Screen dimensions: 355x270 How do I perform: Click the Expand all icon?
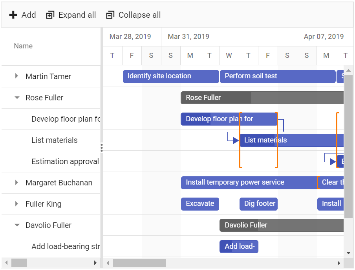(x=50, y=15)
